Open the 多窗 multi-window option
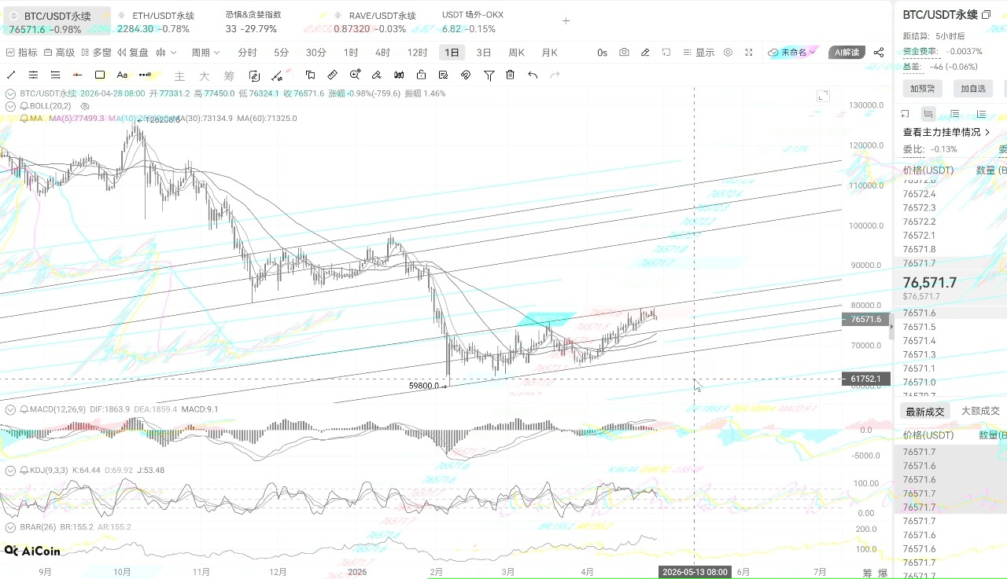Image resolution: width=1007 pixels, height=579 pixels. (96, 53)
